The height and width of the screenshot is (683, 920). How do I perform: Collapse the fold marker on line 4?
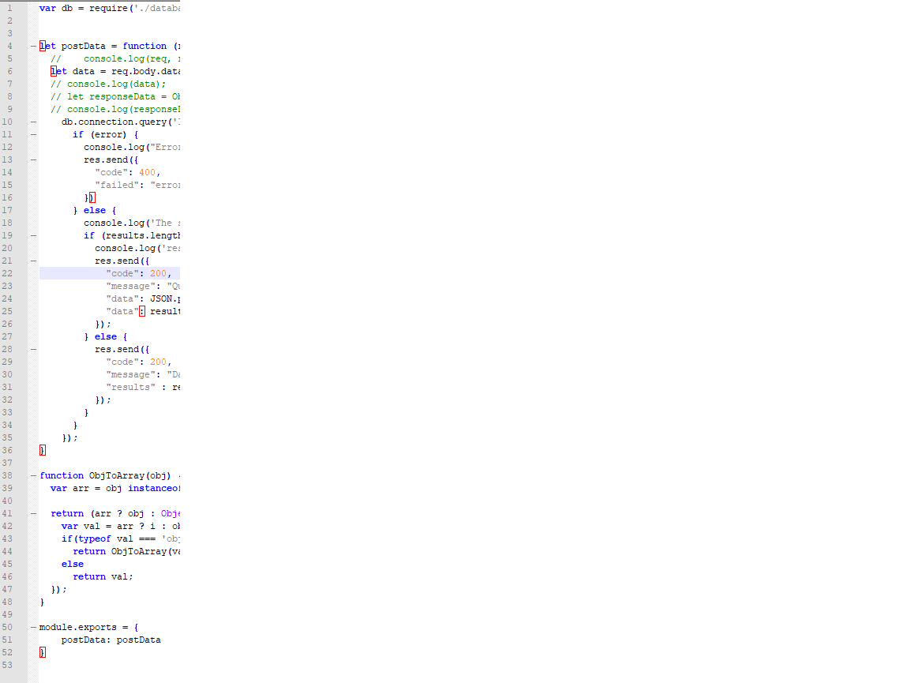(33, 46)
